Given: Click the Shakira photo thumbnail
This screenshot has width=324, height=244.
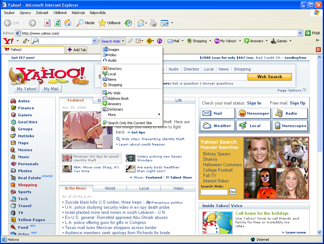Looking at the screenshot, I should [292, 183].
